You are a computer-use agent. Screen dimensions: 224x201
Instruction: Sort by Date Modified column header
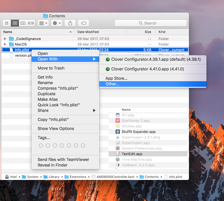(88, 32)
